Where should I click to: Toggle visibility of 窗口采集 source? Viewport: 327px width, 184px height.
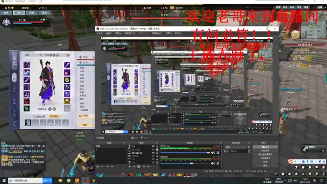[x=153, y=150]
